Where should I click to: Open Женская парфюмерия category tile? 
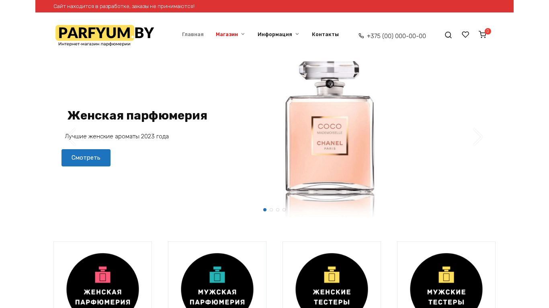point(102,275)
